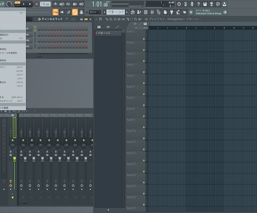Open the Channel rack view icon
The image size is (257, 213).
tap(146, 12)
